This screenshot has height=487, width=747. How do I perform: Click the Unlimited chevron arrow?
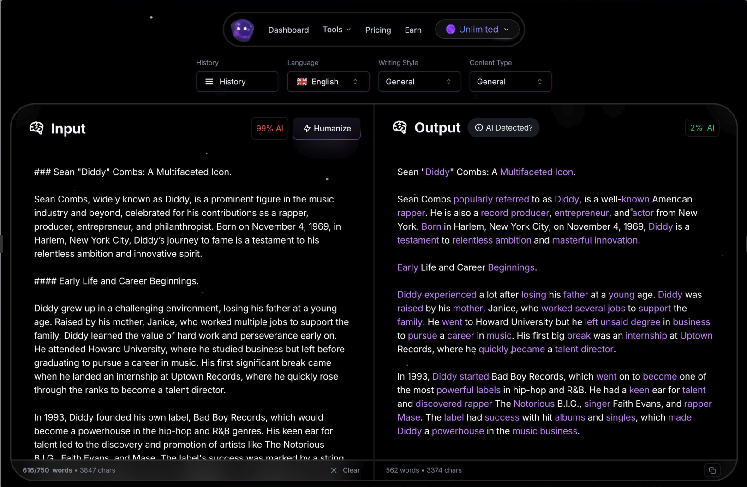pos(506,30)
